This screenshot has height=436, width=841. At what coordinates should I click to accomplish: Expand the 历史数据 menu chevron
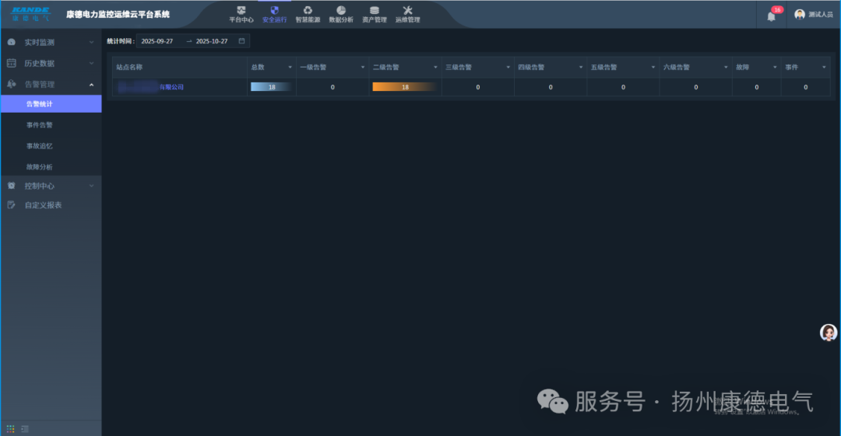[x=91, y=63]
